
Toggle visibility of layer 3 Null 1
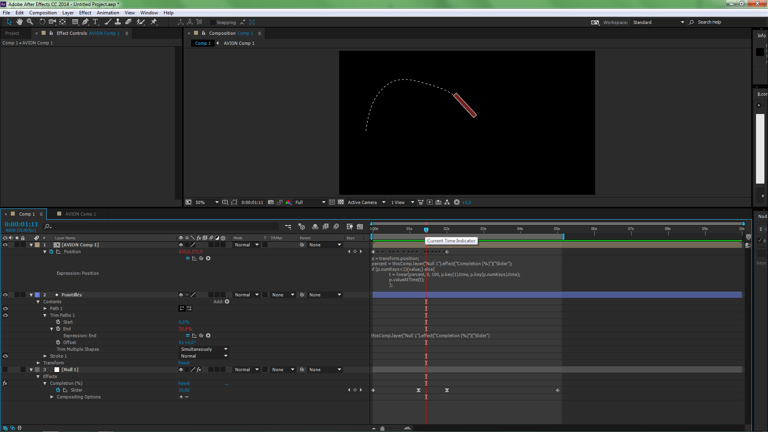point(6,369)
